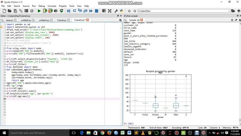Interrupt kernel stop square in console
Viewport: 241px width, 136px height.
point(232,20)
